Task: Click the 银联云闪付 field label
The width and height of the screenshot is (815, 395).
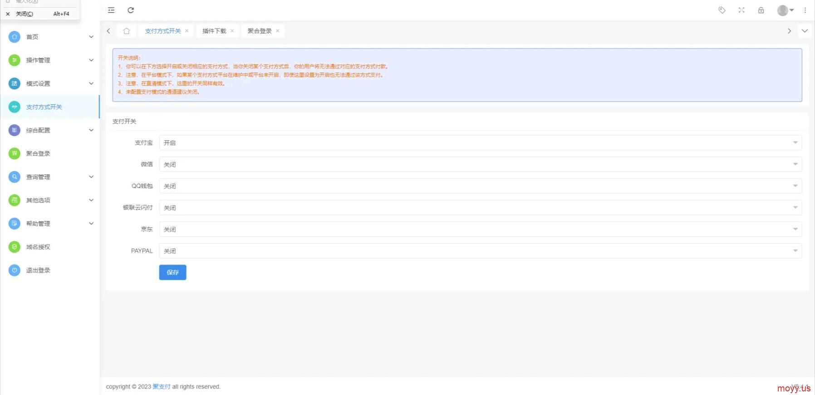Action: (x=138, y=207)
